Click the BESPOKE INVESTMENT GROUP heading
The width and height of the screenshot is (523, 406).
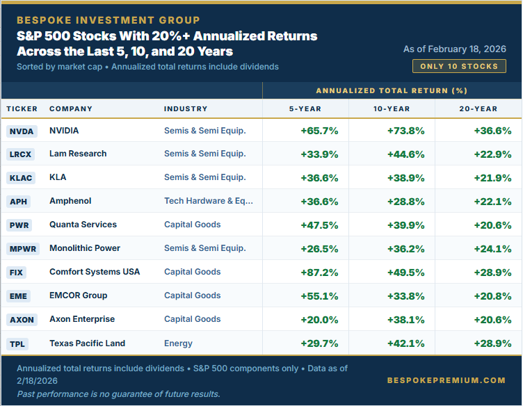point(108,20)
